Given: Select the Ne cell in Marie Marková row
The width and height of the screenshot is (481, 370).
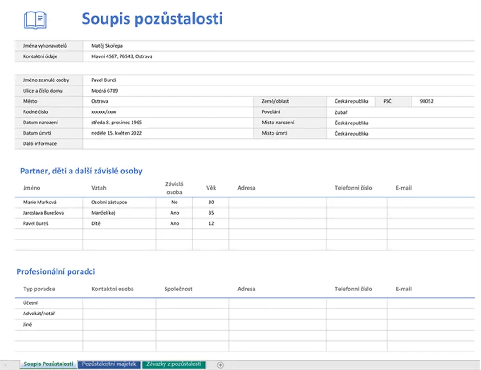Looking at the screenshot, I should tap(174, 203).
